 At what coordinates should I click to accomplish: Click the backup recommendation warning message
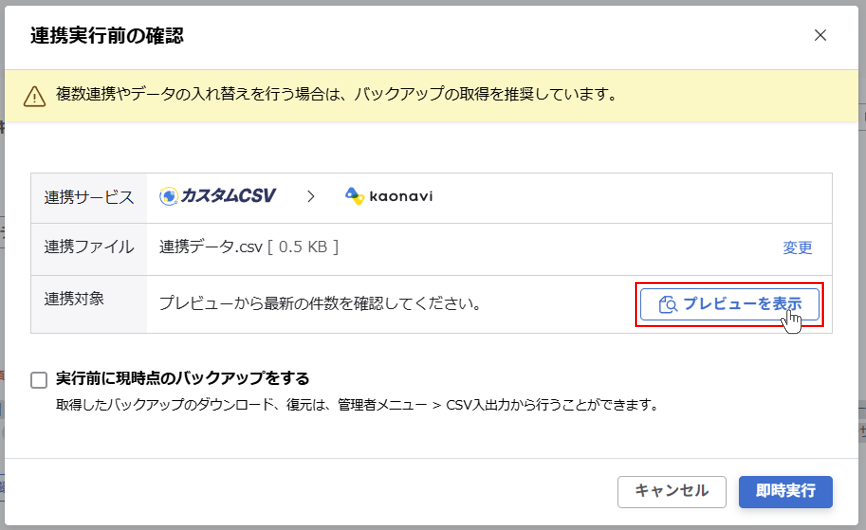tap(336, 94)
